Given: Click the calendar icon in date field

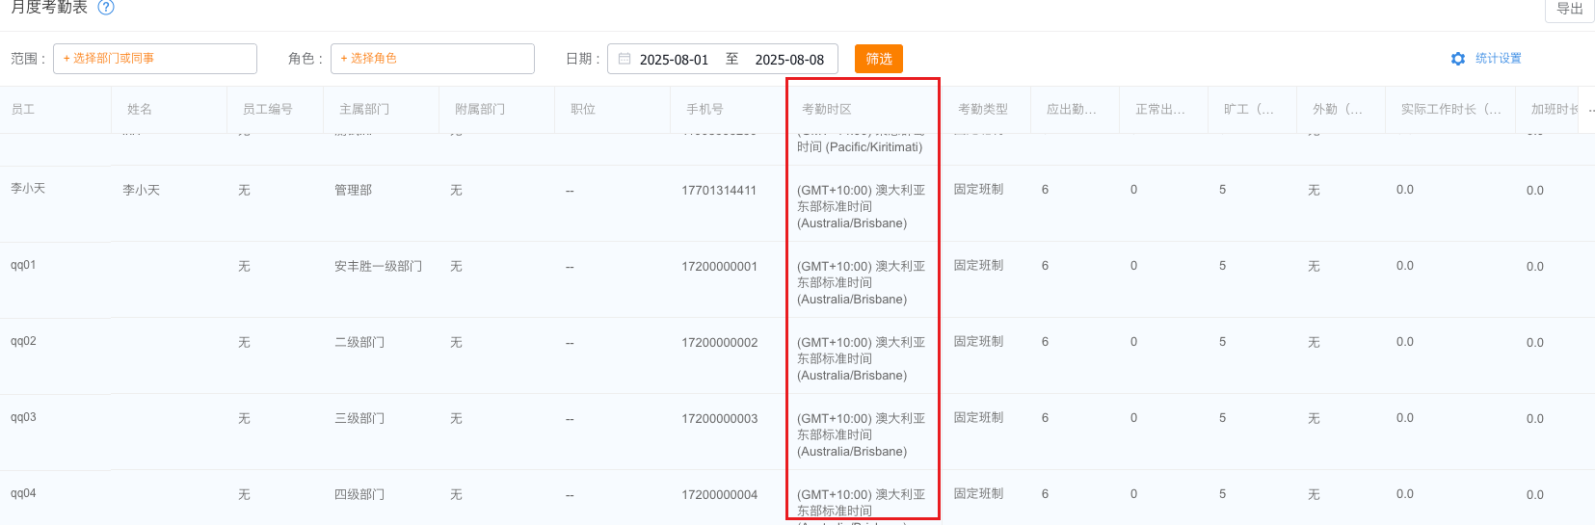Looking at the screenshot, I should coord(625,59).
